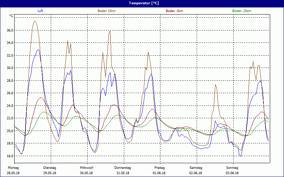Select the 'Boden 10cm' legend label
The image size is (284, 177).
pos(106,11)
